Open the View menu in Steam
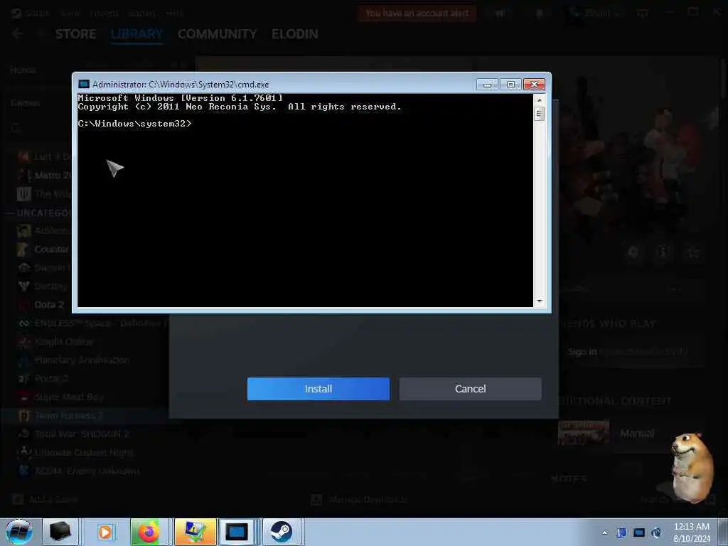This screenshot has height=546, width=728. click(70, 13)
